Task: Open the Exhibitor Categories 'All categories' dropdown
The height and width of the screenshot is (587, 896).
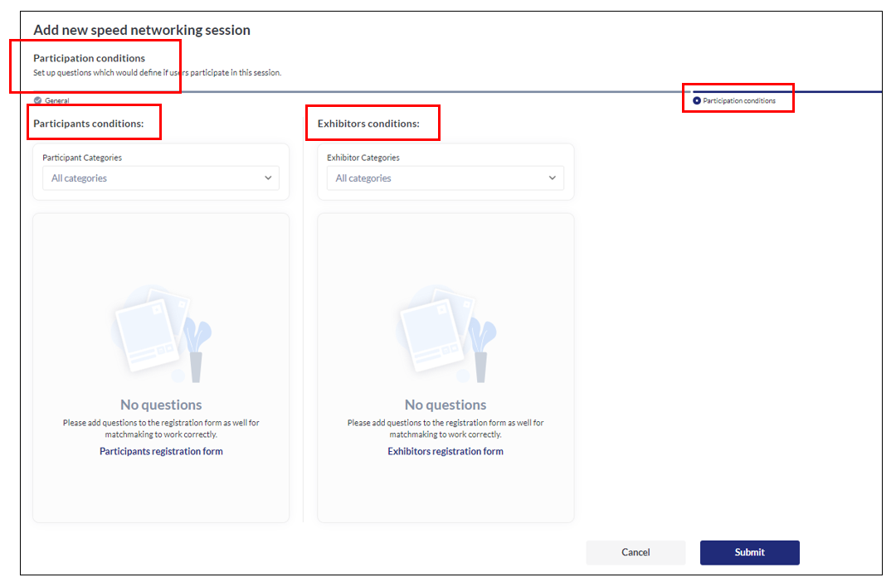Action: pyautogui.click(x=445, y=178)
